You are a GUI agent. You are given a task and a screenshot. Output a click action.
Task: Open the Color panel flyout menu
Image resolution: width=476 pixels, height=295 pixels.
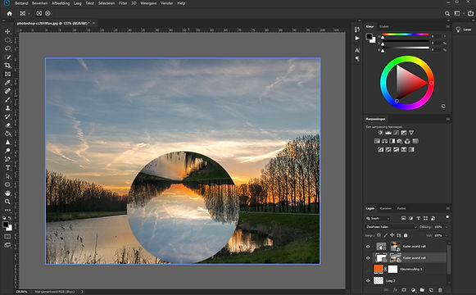pyautogui.click(x=448, y=26)
